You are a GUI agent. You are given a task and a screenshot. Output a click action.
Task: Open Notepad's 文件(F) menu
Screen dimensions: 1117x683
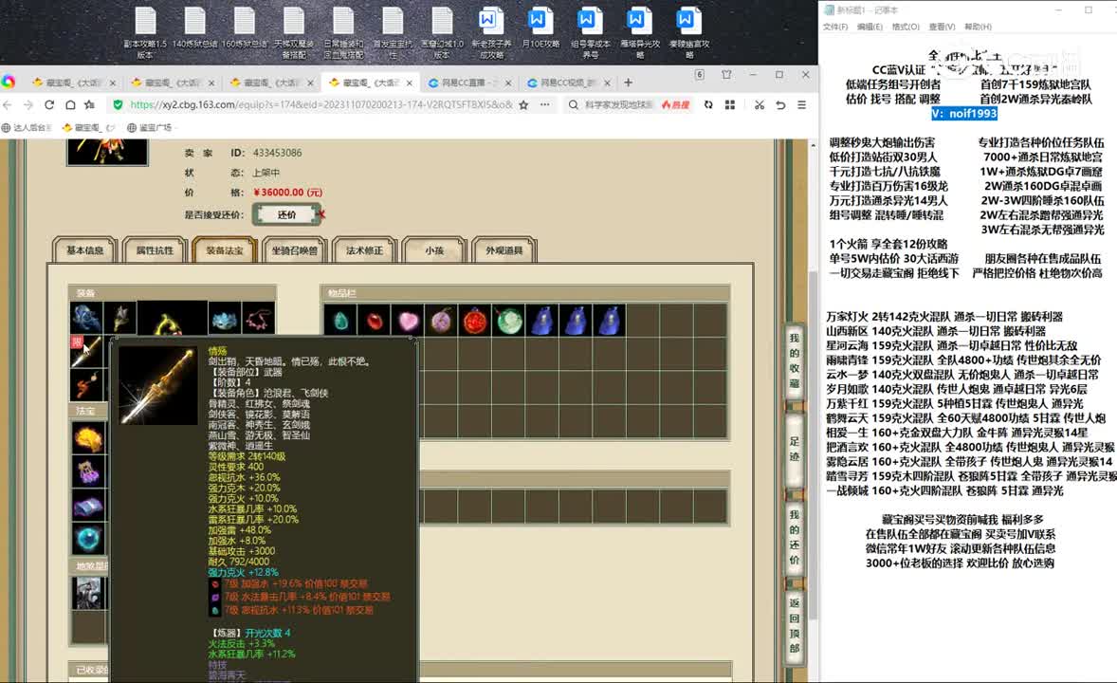(x=834, y=27)
